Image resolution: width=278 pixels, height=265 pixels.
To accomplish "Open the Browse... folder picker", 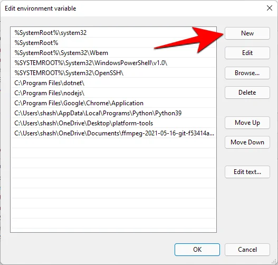I will tap(247, 73).
